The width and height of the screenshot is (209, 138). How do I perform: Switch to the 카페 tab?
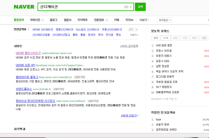pyautogui.click(x=117, y=20)
